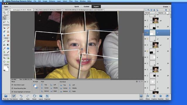
Task: Toggle Show Highlight on Rollover checkbox
Action: click(x=12, y=92)
